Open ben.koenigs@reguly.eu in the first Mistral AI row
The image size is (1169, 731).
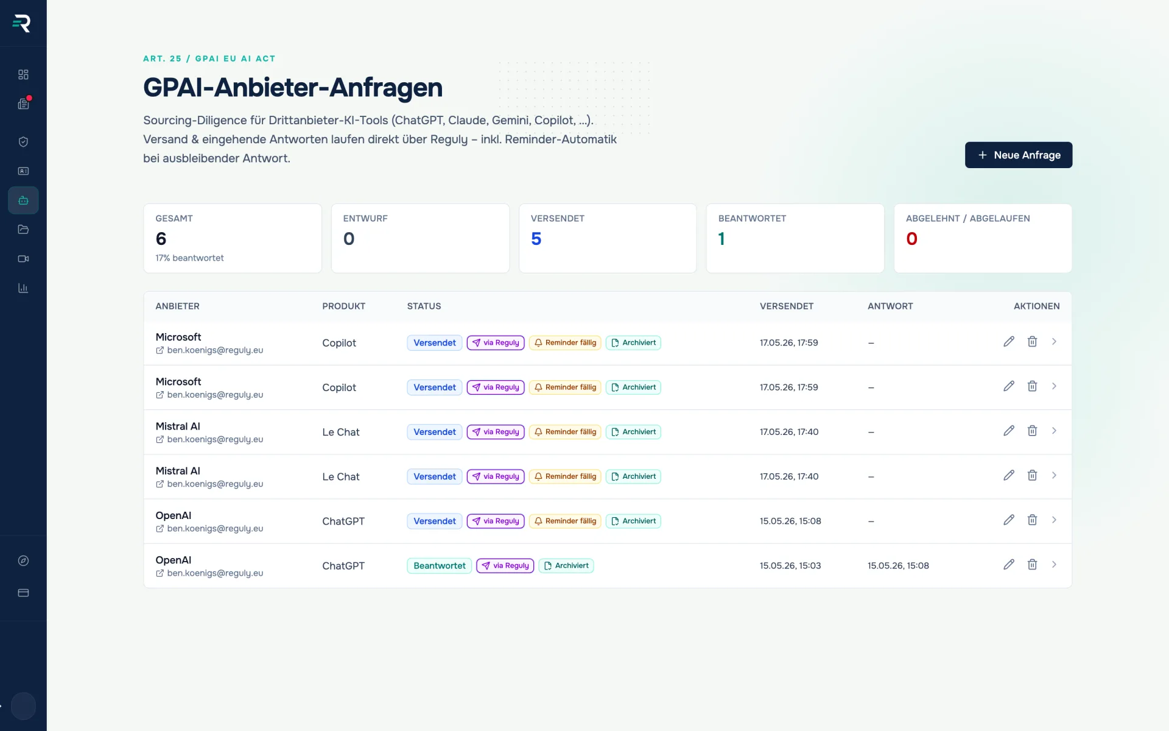click(x=209, y=439)
